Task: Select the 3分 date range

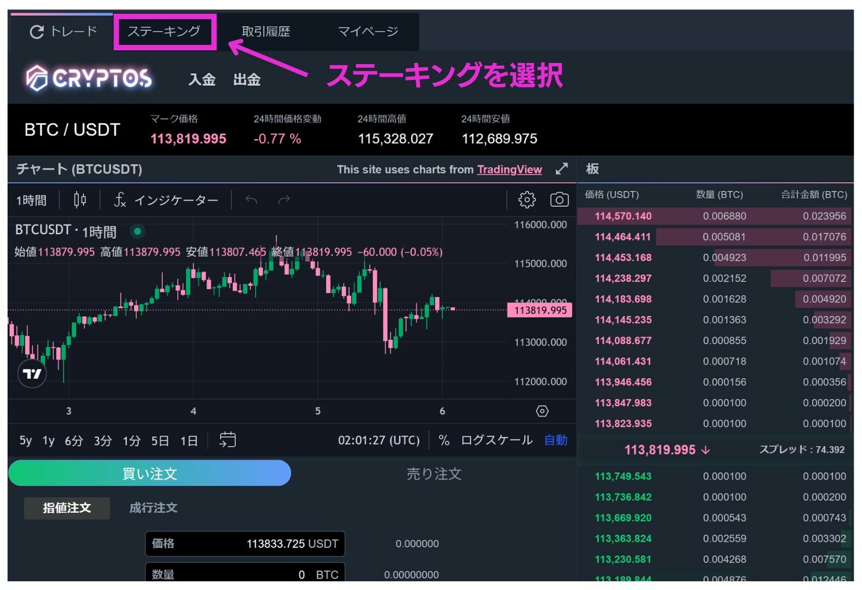Action: pos(103,441)
